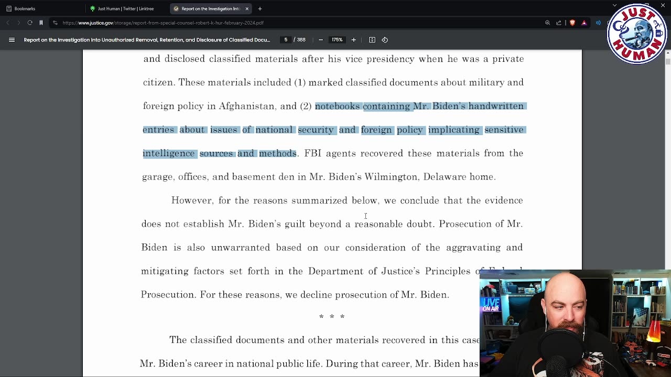Rotate the PDF document counterclockwise
This screenshot has width=671, height=377.
tap(385, 40)
